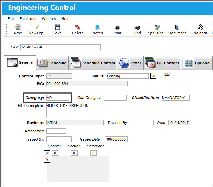Click the toolbar drag handle dots
213x187 pixels.
click(x=6, y=30)
